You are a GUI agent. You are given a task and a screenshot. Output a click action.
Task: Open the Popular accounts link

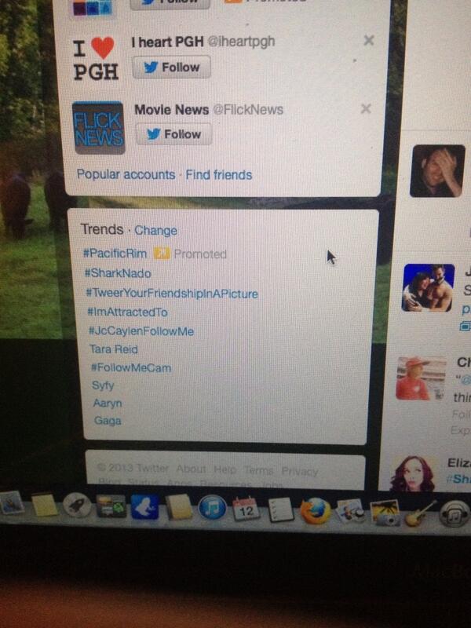coord(126,174)
